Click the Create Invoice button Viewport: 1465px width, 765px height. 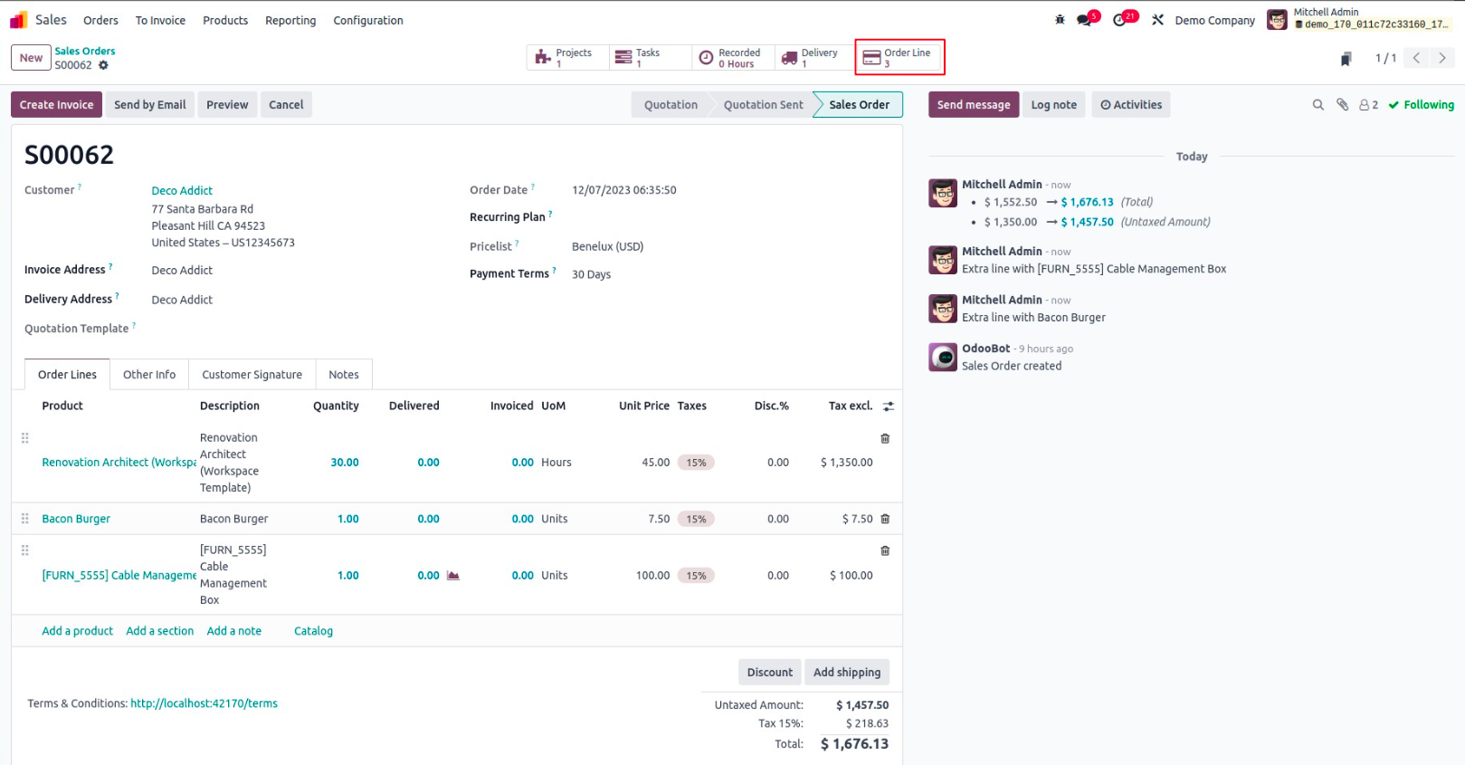pyautogui.click(x=57, y=105)
